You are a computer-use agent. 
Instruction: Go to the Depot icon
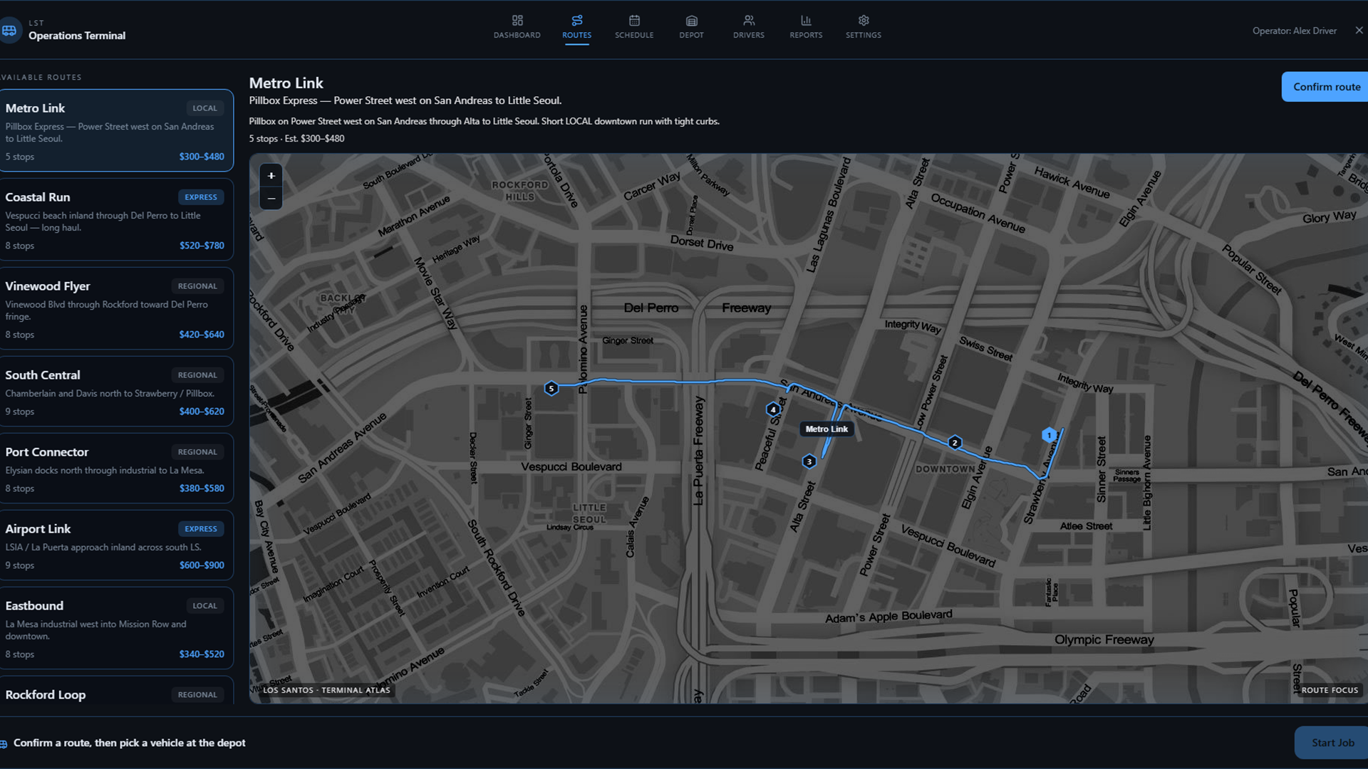(x=691, y=21)
